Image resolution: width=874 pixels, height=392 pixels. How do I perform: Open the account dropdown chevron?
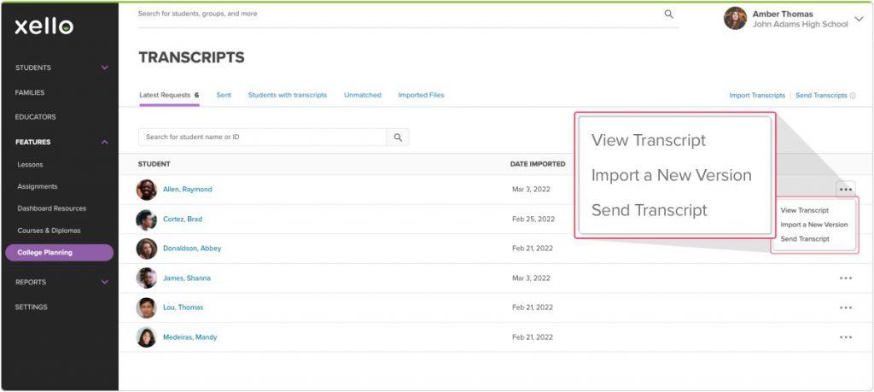(x=859, y=19)
